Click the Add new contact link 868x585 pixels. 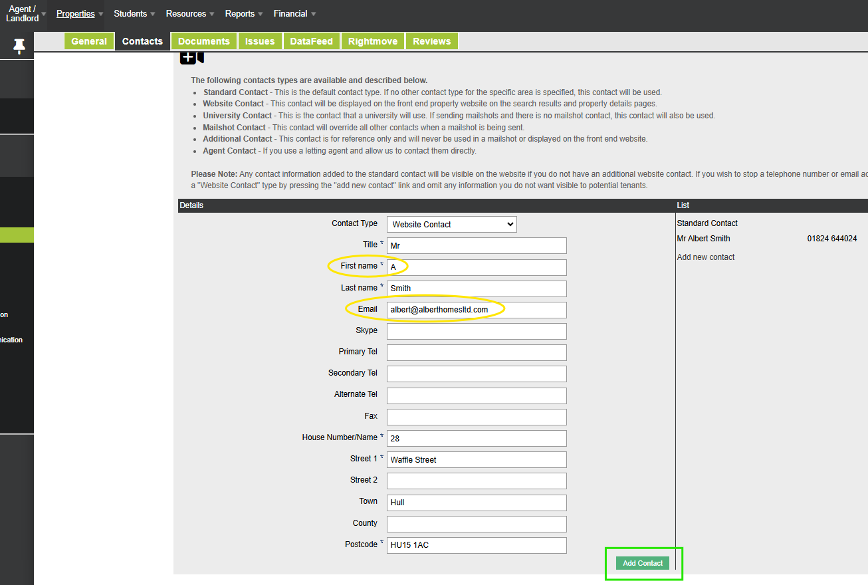[x=706, y=257]
